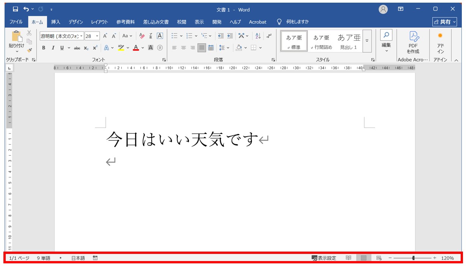Expand the multilevel list dropdown

(x=210, y=36)
